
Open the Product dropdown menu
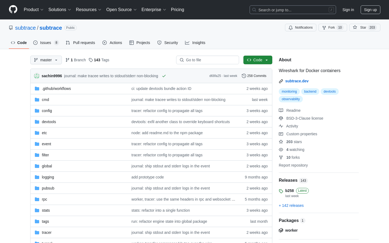(33, 10)
